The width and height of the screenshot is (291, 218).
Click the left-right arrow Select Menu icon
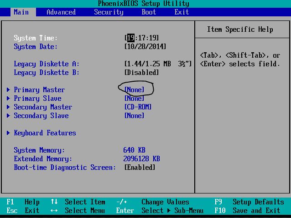54,210
